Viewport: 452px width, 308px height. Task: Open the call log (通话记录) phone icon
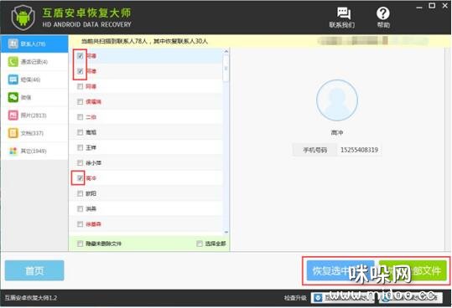coord(13,62)
